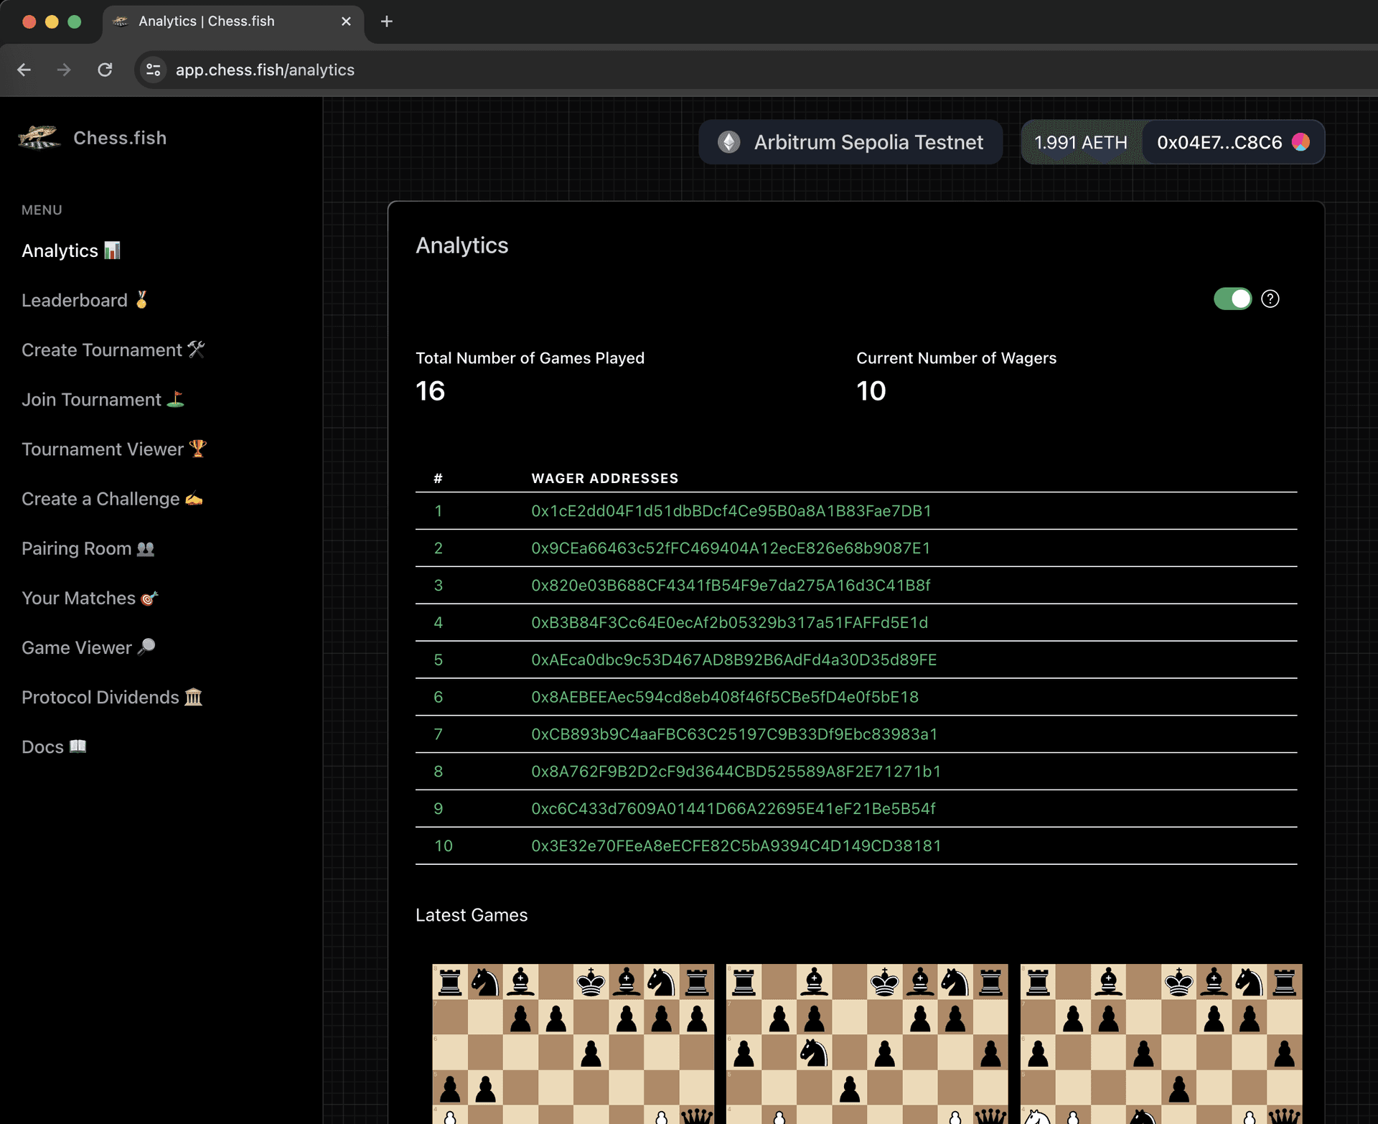The image size is (1378, 1124).
Task: Click the Pairing Room people icon
Action: click(x=146, y=548)
